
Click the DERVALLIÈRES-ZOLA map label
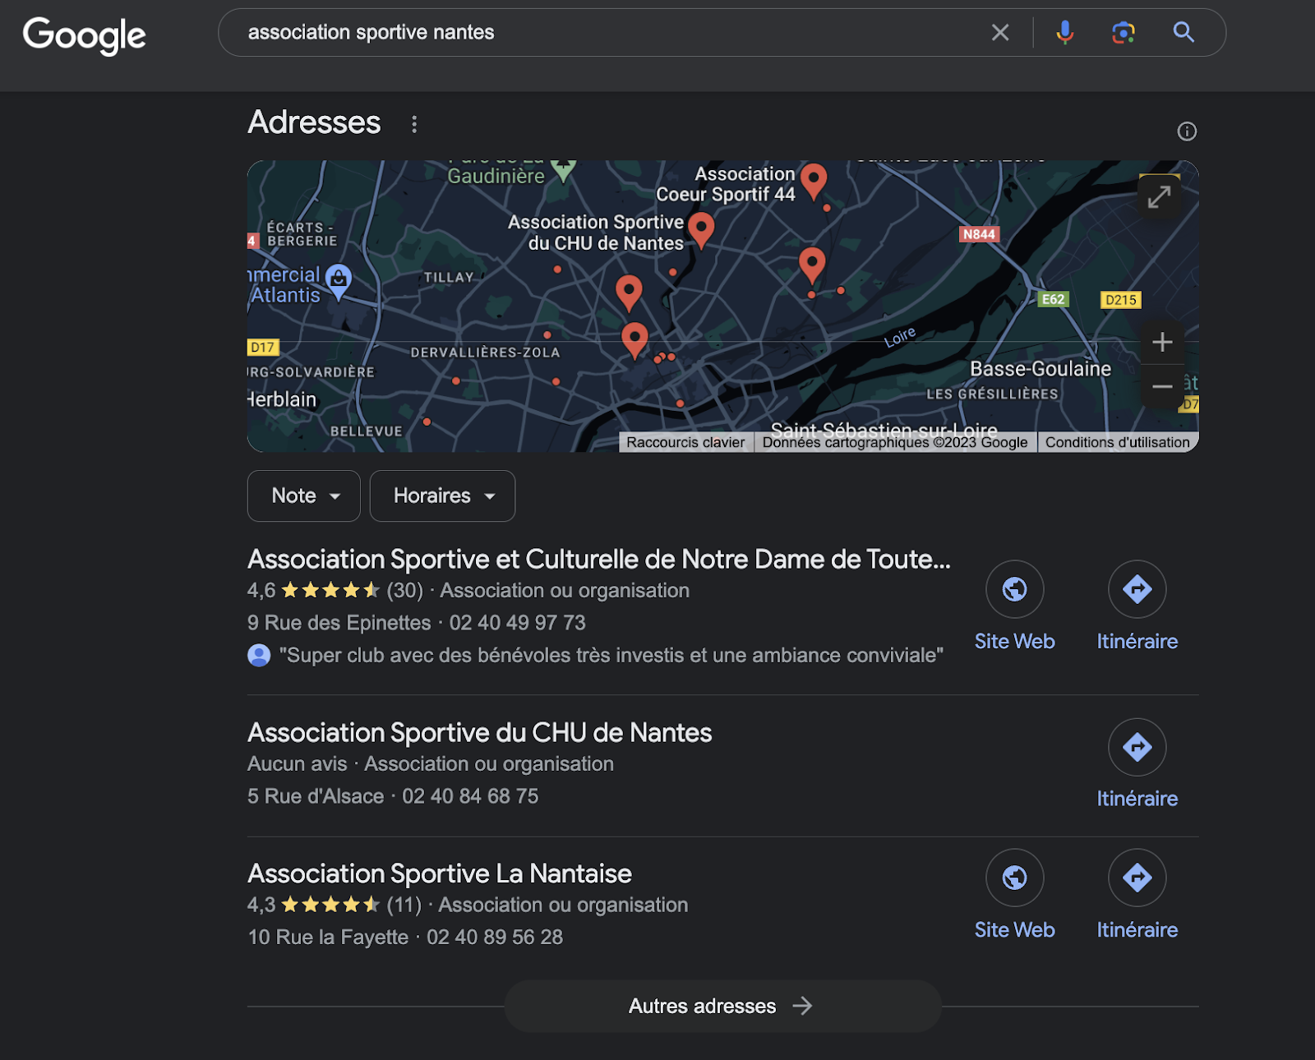click(486, 353)
